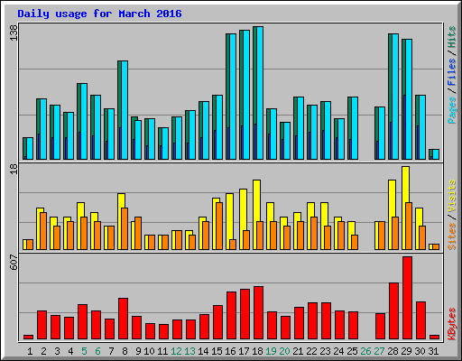Click the red KBytes bar for day 8

[123, 319]
